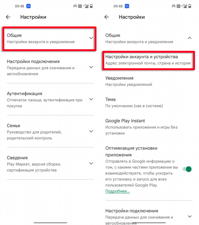Image resolution: width=199 pixels, height=225 pixels.
Task: Tap back arrow on right settings screen
Action: pos(107,17)
